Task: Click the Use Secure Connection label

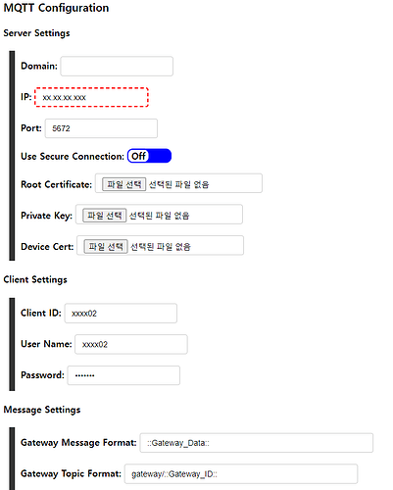Action: click(x=73, y=156)
